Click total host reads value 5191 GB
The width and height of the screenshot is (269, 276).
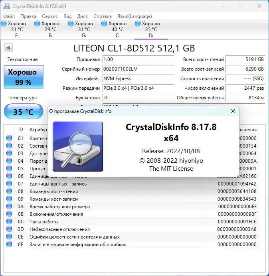click(x=245, y=59)
